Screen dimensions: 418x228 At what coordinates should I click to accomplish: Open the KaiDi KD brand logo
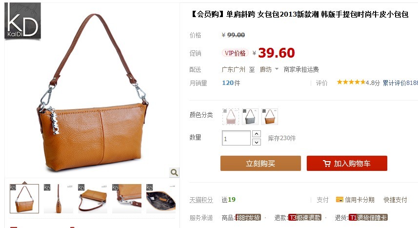(x=22, y=21)
